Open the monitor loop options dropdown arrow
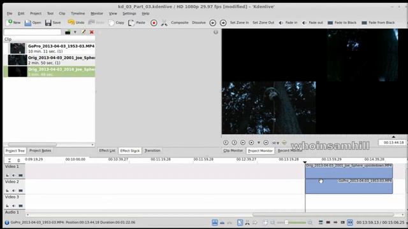The height and width of the screenshot is (229, 408). (x=278, y=142)
